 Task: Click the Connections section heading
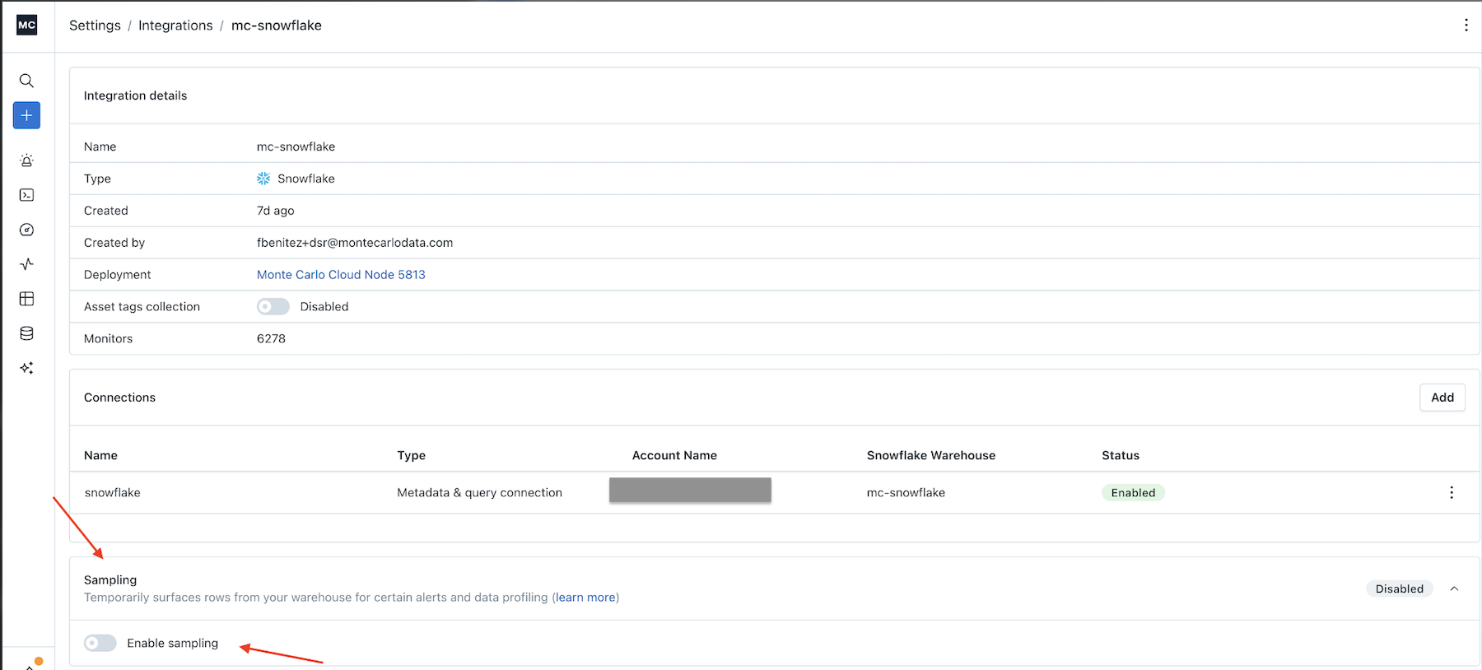(x=119, y=398)
